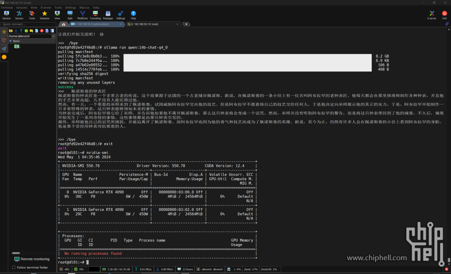Launch the X server button
The image size is (451, 274).
click(x=432, y=15)
